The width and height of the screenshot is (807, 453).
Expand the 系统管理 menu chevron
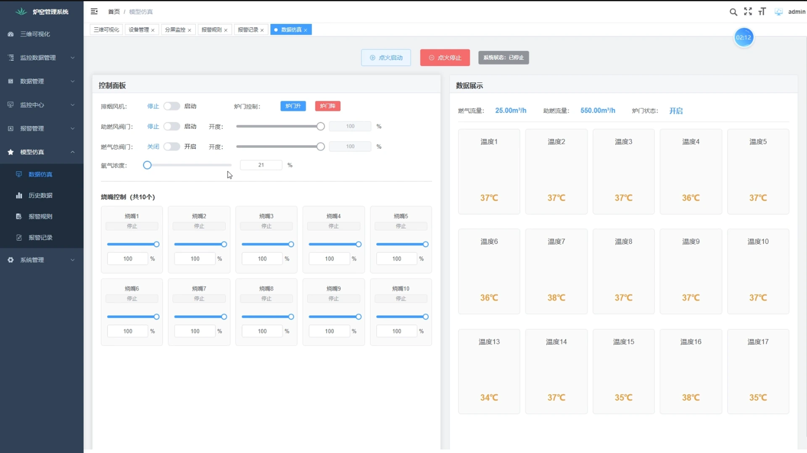click(x=73, y=260)
